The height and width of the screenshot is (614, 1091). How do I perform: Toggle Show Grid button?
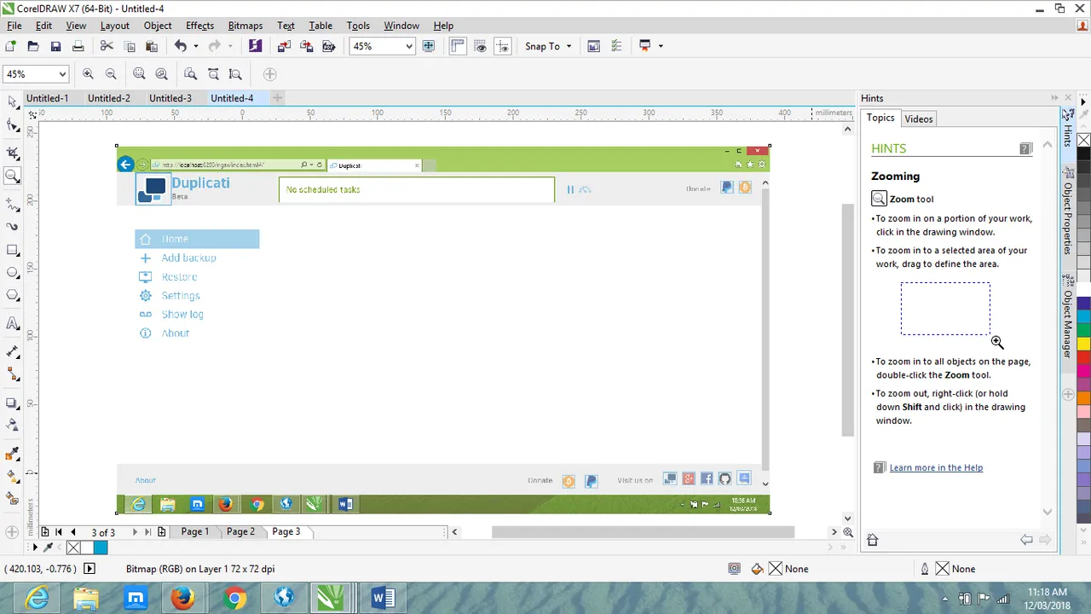pyautogui.click(x=481, y=46)
